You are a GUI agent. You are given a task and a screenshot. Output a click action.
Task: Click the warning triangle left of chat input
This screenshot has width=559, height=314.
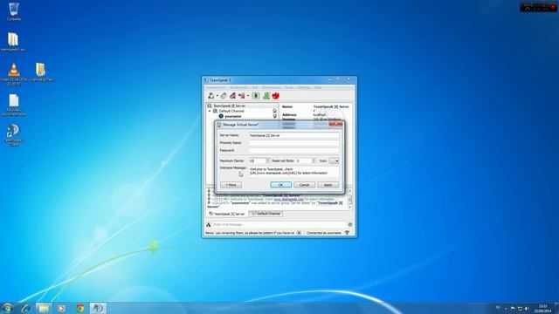click(209, 225)
